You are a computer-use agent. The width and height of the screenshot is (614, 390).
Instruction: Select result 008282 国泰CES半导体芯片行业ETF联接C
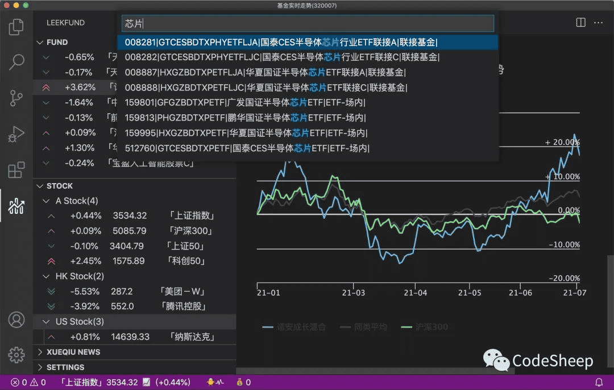[308, 57]
